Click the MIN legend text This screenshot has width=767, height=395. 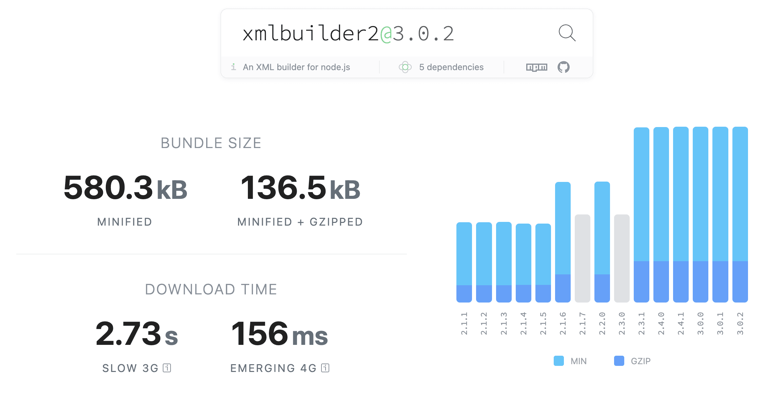click(x=578, y=361)
